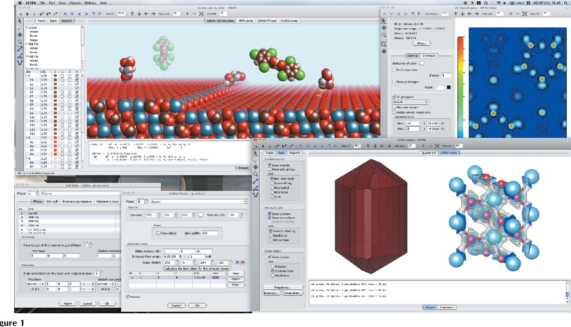The width and height of the screenshot is (571, 327).
Task: Select the bond distance tool in calcite window
Action: click(x=20, y=49)
